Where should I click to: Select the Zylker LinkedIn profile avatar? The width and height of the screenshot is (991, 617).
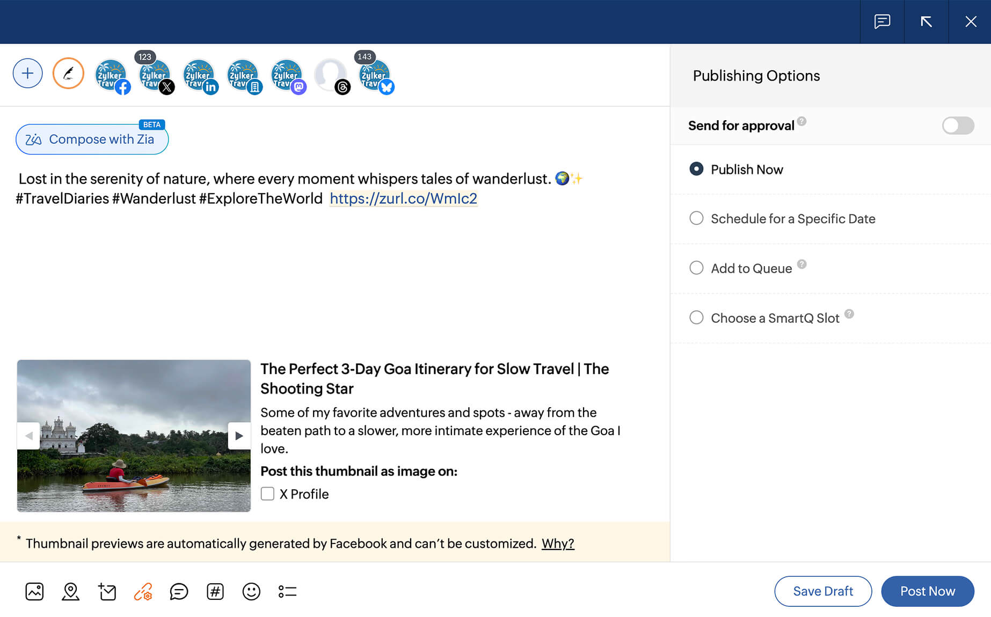[200, 76]
